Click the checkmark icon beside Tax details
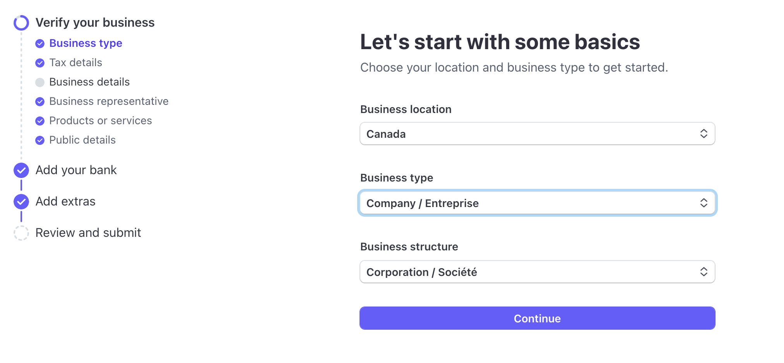Screen dimensions: 784x363 click(x=40, y=63)
